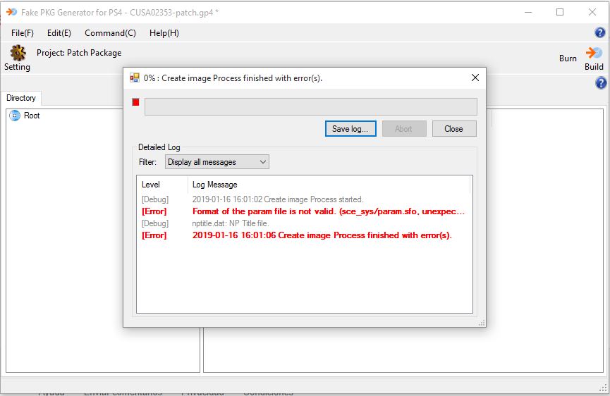Viewport: 610px width, 396px height.
Task: Click the help icon beside the menu bar
Action: [x=600, y=32]
